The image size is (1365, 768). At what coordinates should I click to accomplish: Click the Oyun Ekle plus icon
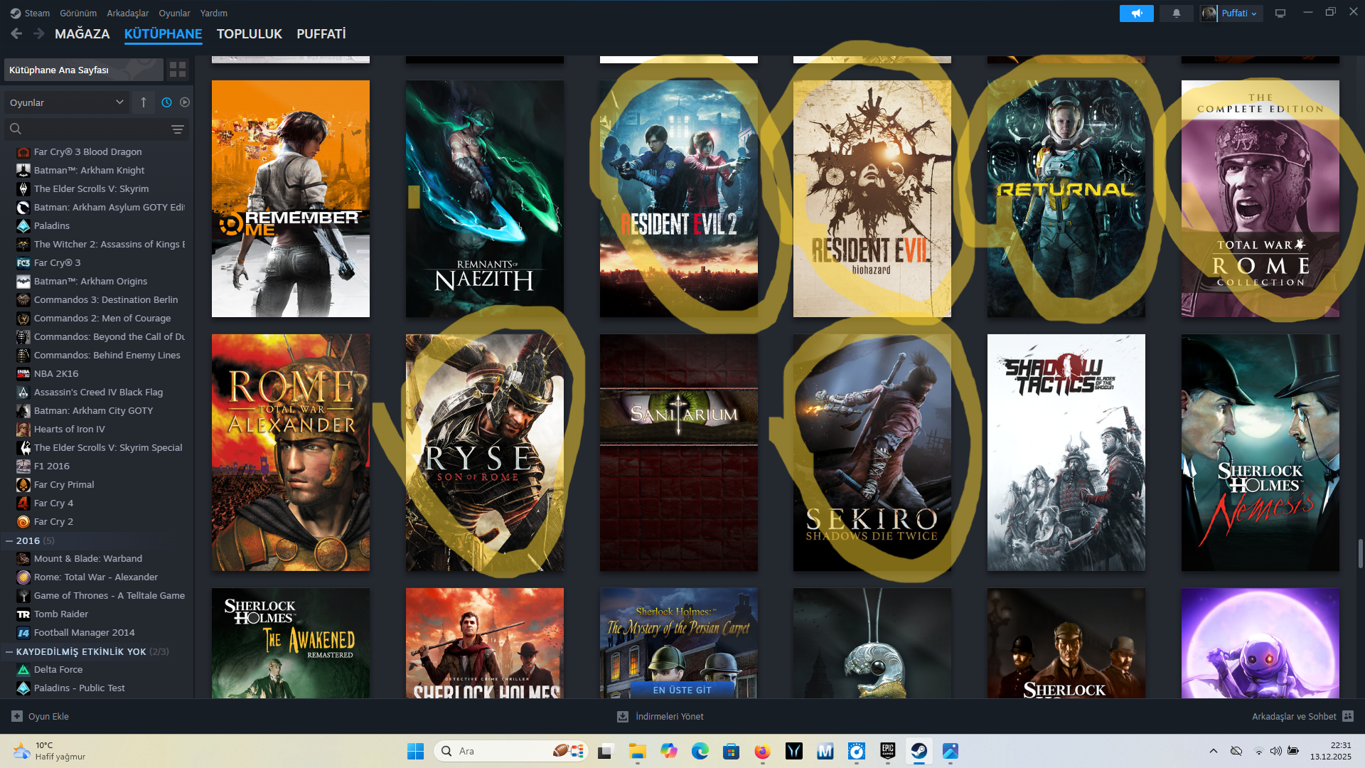[17, 716]
